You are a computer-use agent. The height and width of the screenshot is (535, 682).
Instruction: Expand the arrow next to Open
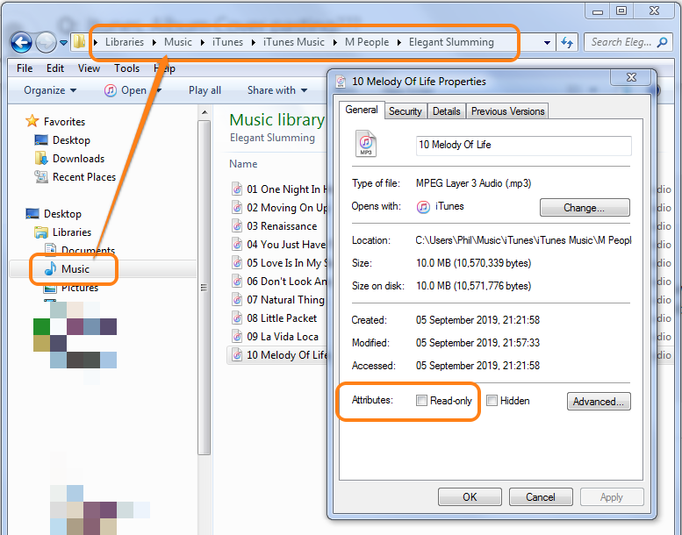point(159,90)
